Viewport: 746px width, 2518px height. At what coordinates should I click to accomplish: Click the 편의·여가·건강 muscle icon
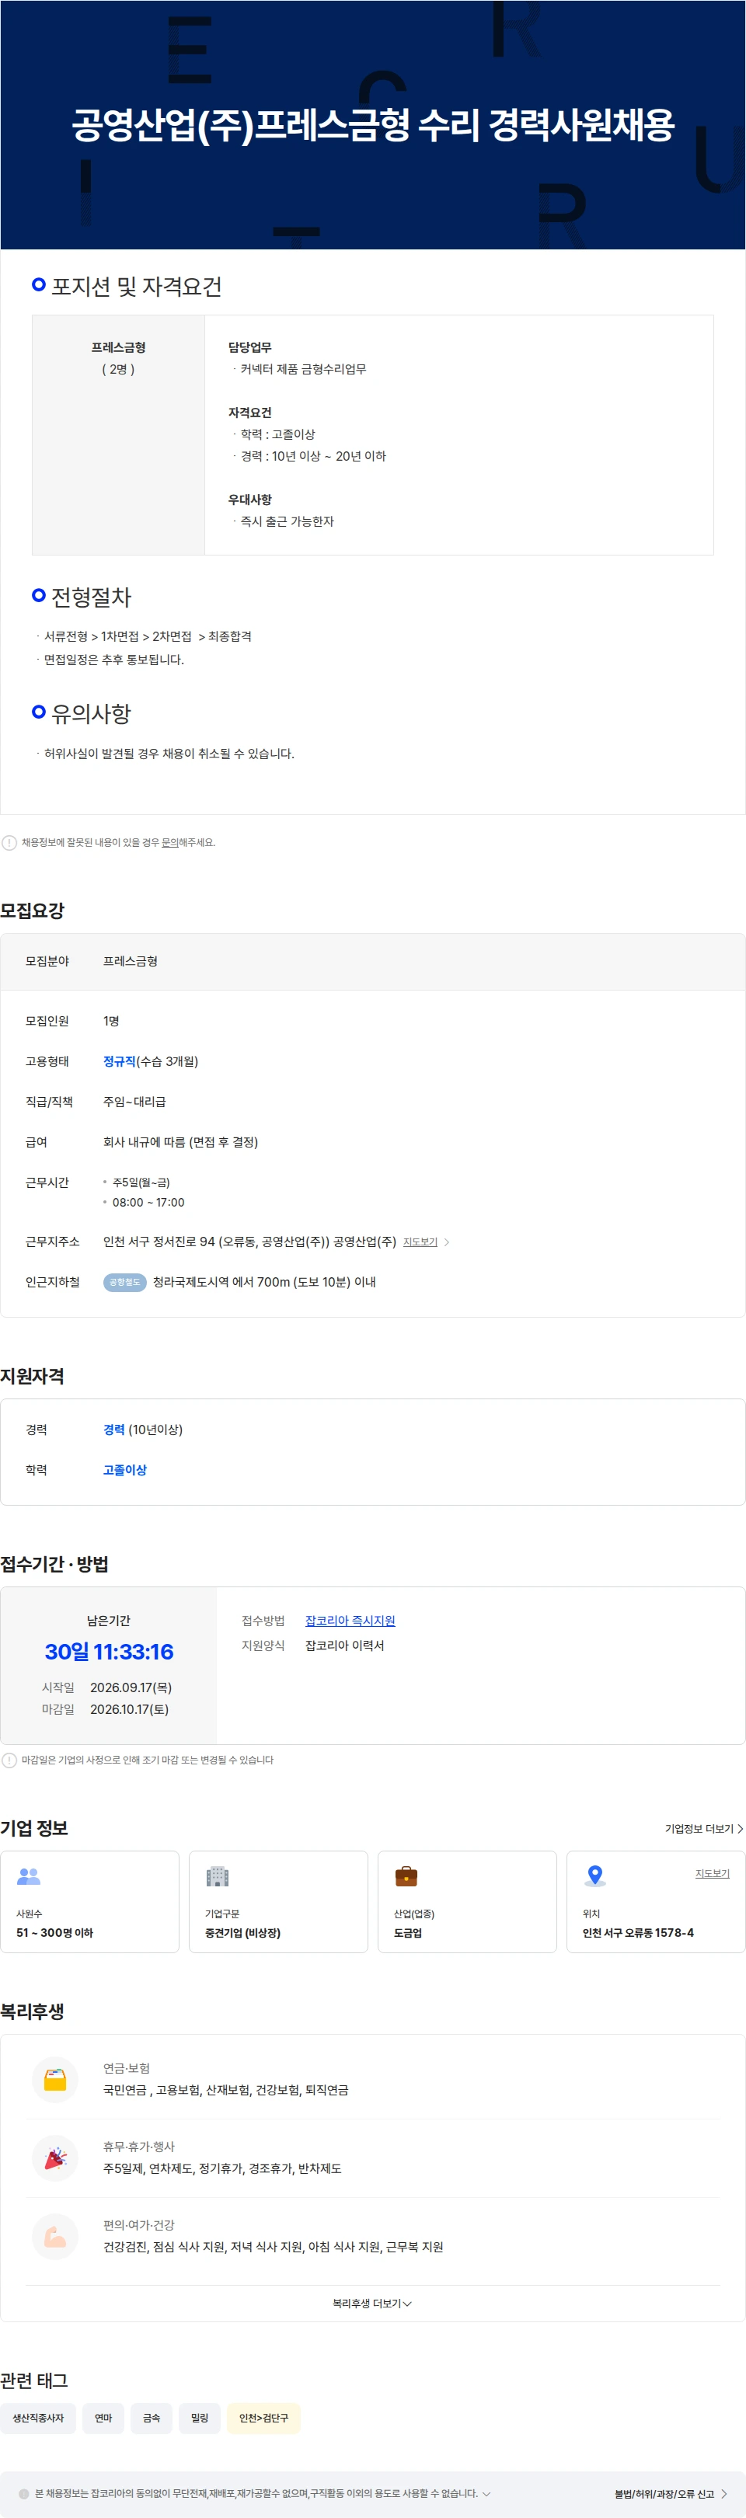[54, 2235]
